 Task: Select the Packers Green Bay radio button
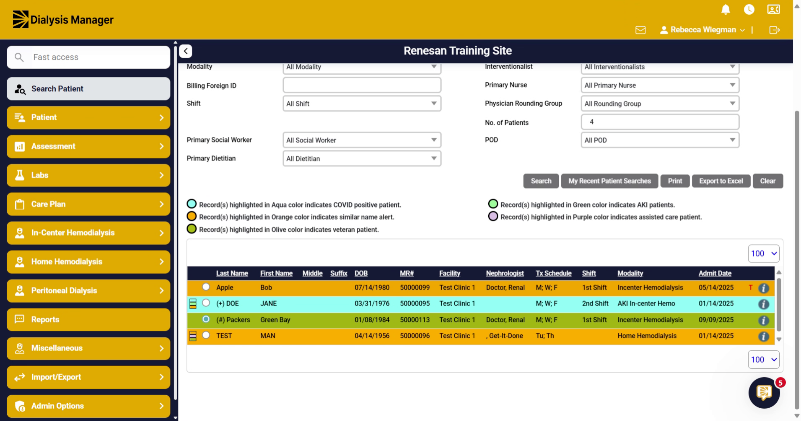pyautogui.click(x=206, y=319)
